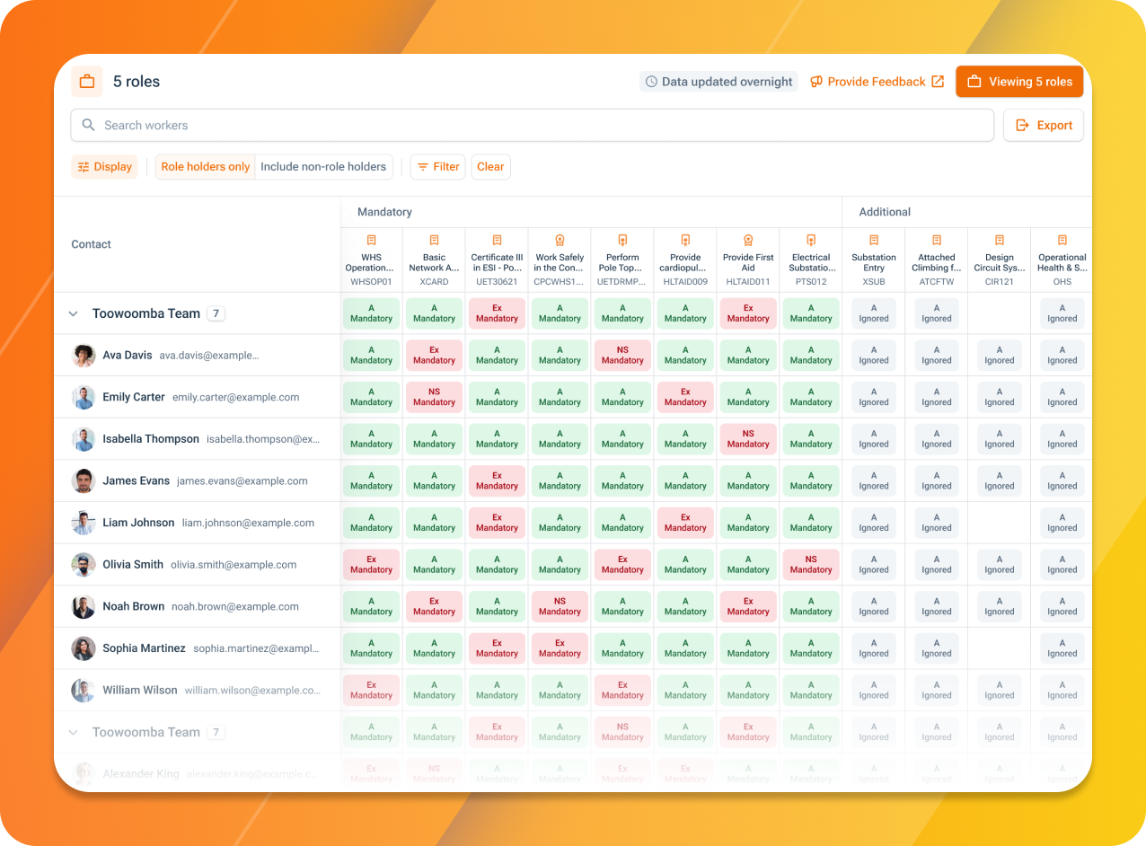Click the icon above Electrical Substation PTS012 column

pyautogui.click(x=811, y=241)
